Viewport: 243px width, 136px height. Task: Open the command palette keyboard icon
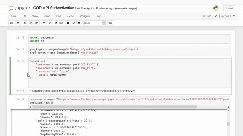(110, 23)
